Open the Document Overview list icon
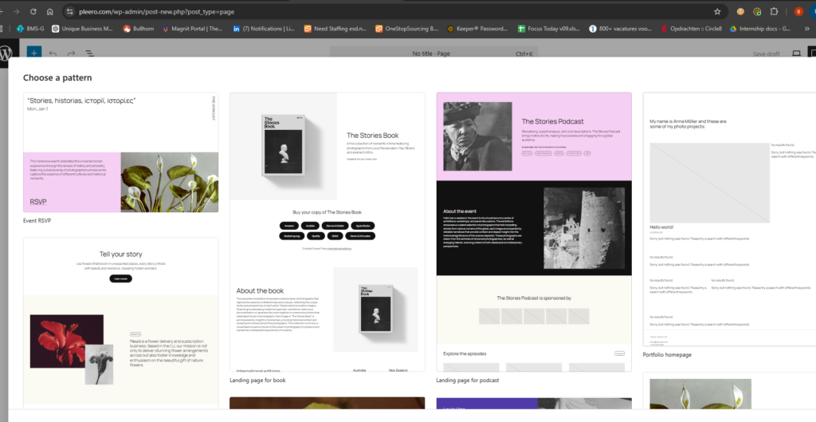The width and height of the screenshot is (816, 422). (x=88, y=53)
